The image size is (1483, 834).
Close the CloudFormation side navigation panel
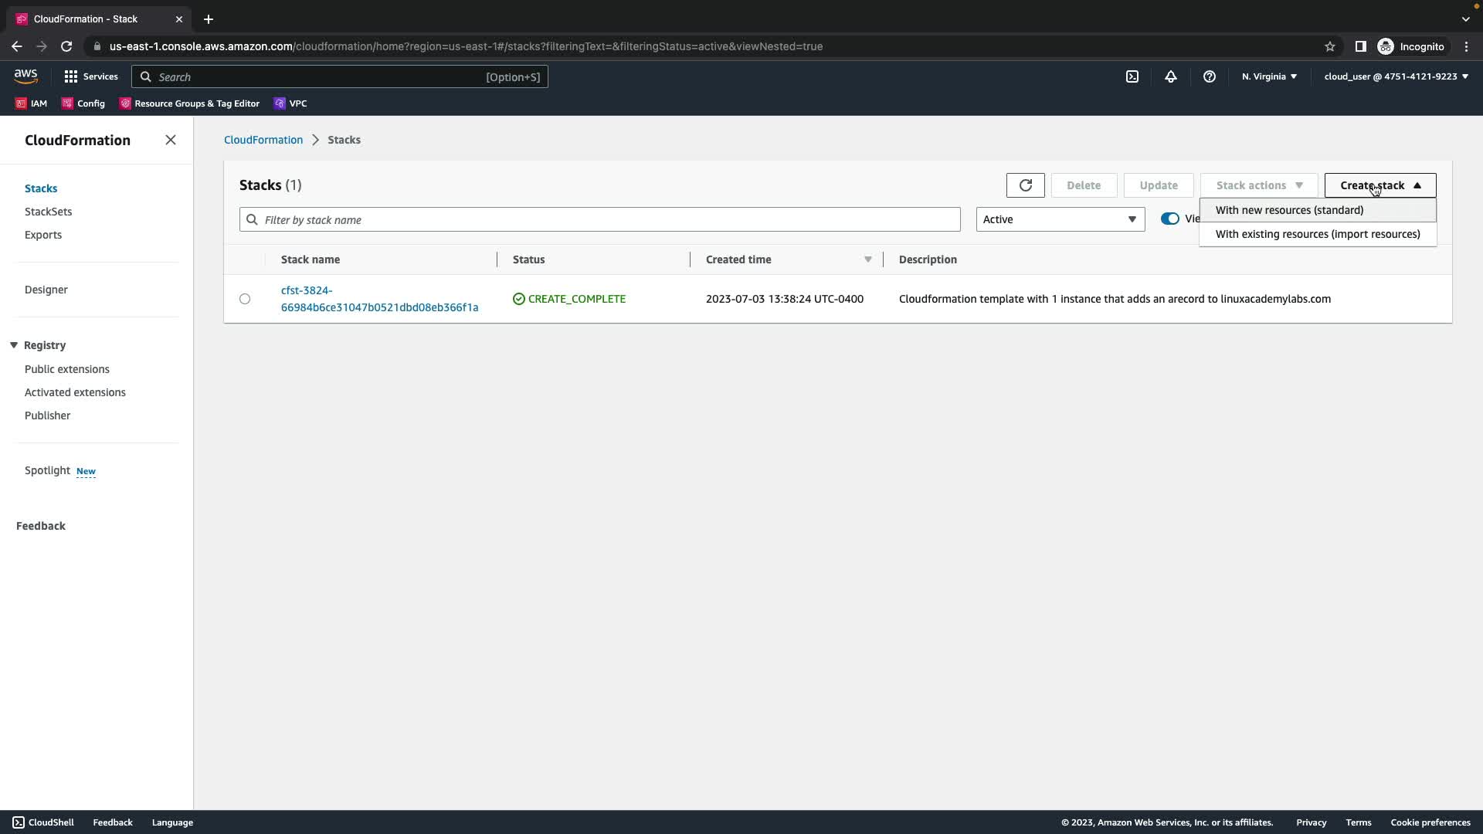coord(171,140)
